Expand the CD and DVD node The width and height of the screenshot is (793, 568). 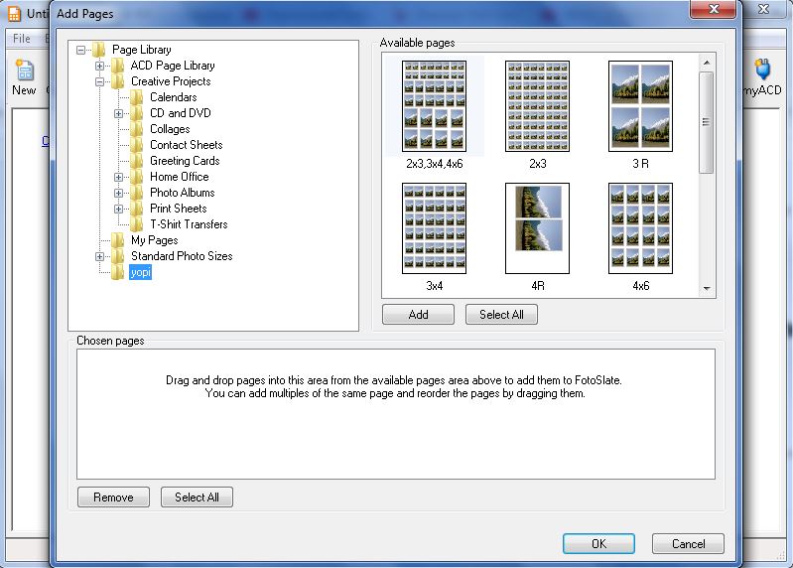point(118,113)
